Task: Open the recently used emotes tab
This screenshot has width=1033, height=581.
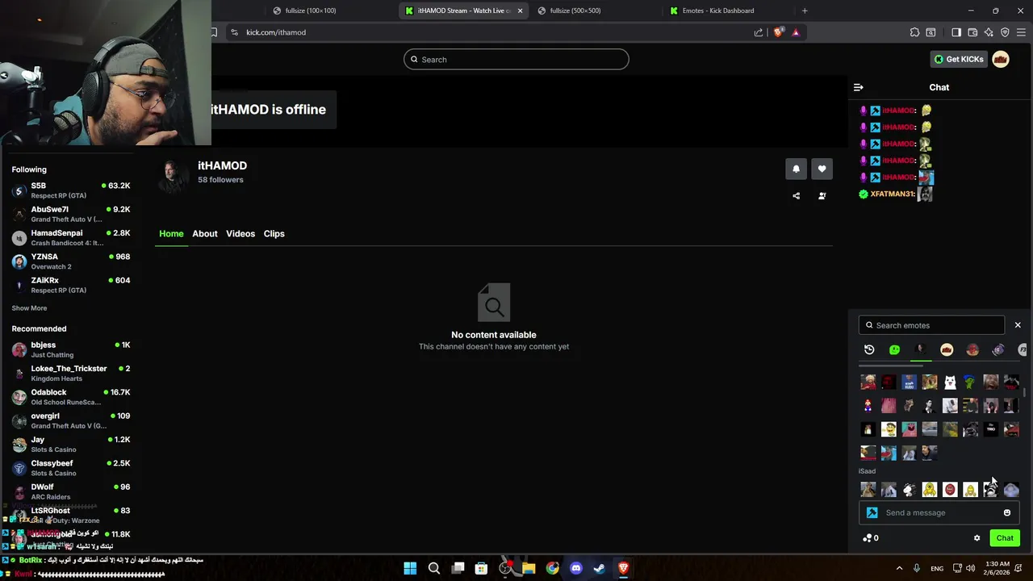Action: [x=869, y=349]
